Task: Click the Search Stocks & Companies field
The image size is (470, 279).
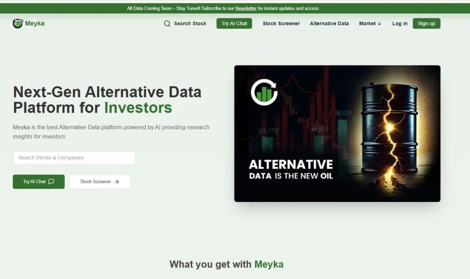Action: coord(74,158)
